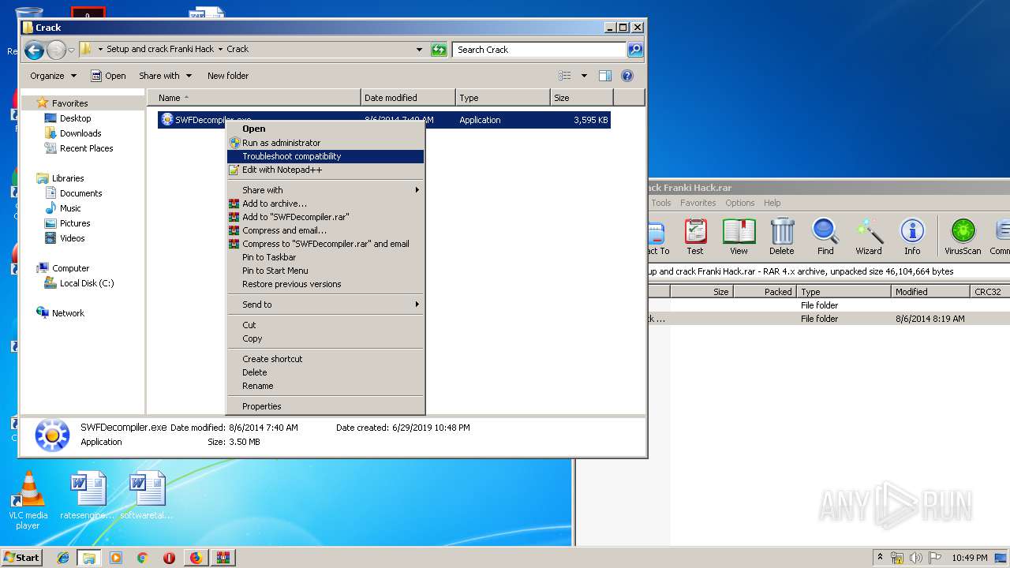Launch Internet Explorer from taskbar

point(63,558)
